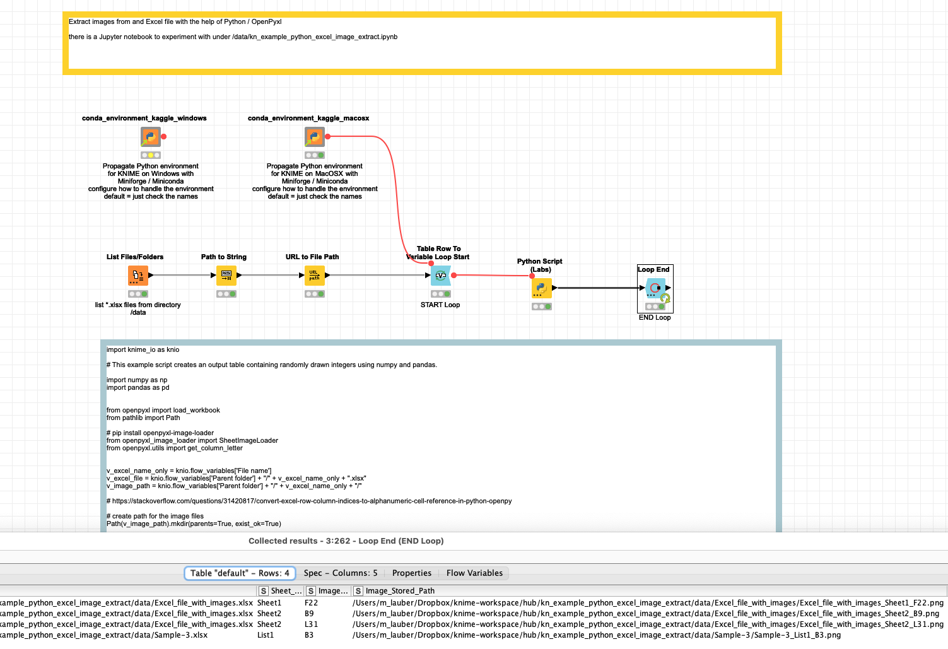Click the output port of URL to File Path
The width and height of the screenshot is (948, 649).
pos(328,275)
